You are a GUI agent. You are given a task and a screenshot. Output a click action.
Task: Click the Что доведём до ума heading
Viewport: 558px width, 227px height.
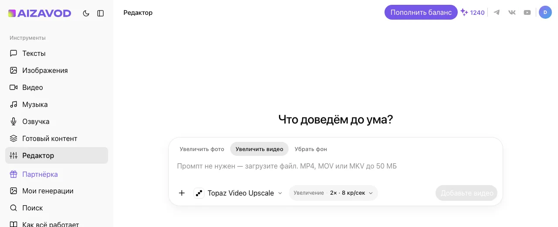point(336,120)
